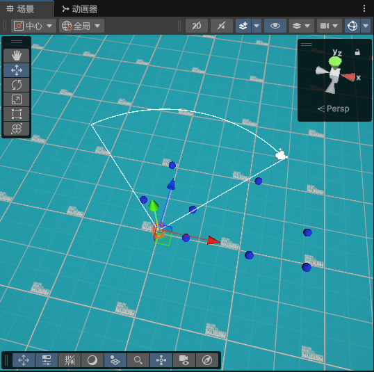Click the magnifier Search overlay button
The image size is (374, 372).
click(138, 360)
